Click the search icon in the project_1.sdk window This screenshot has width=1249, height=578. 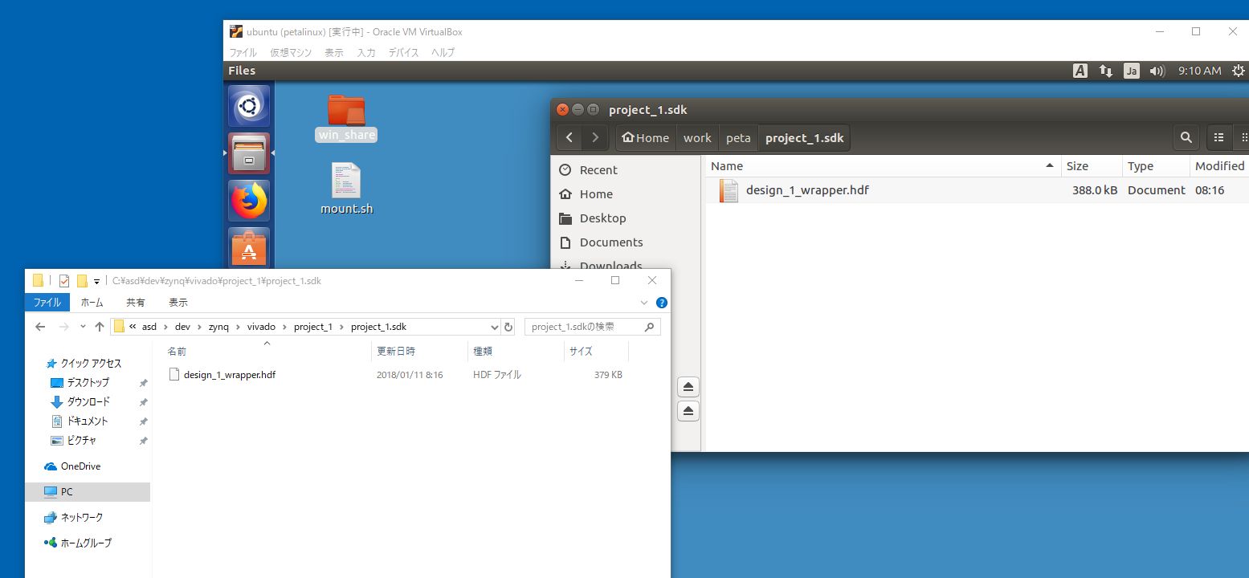click(1186, 137)
